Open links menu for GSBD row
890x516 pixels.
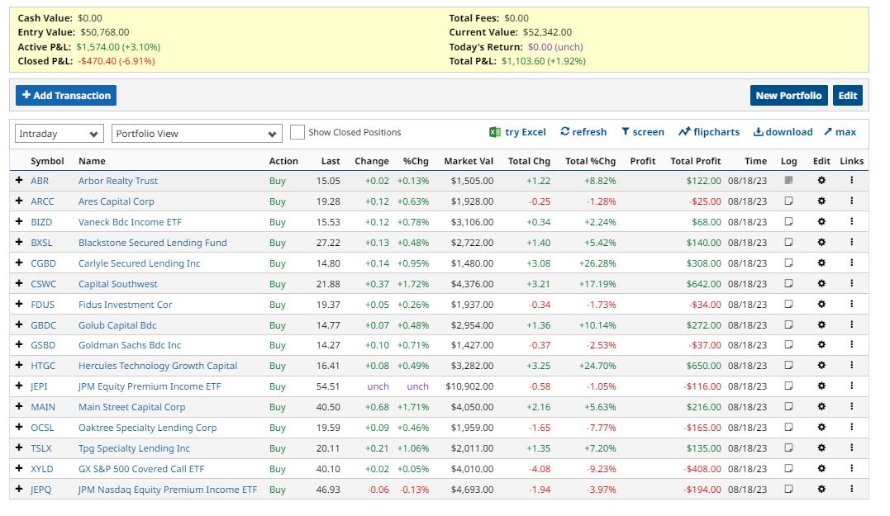851,345
